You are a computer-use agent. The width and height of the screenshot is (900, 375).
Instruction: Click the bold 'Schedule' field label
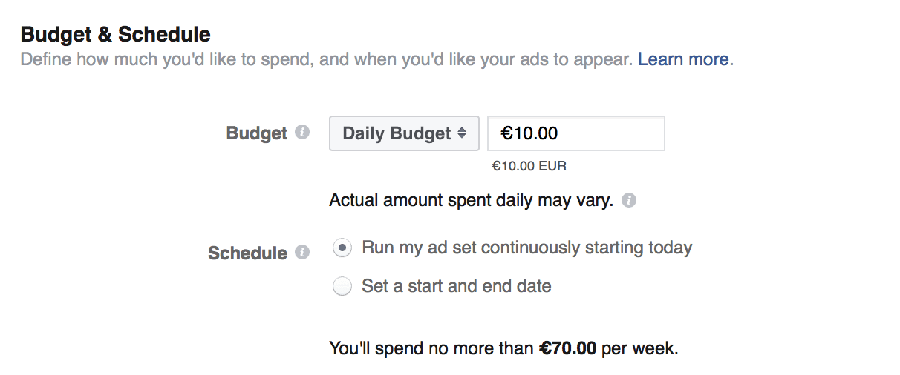pos(247,253)
